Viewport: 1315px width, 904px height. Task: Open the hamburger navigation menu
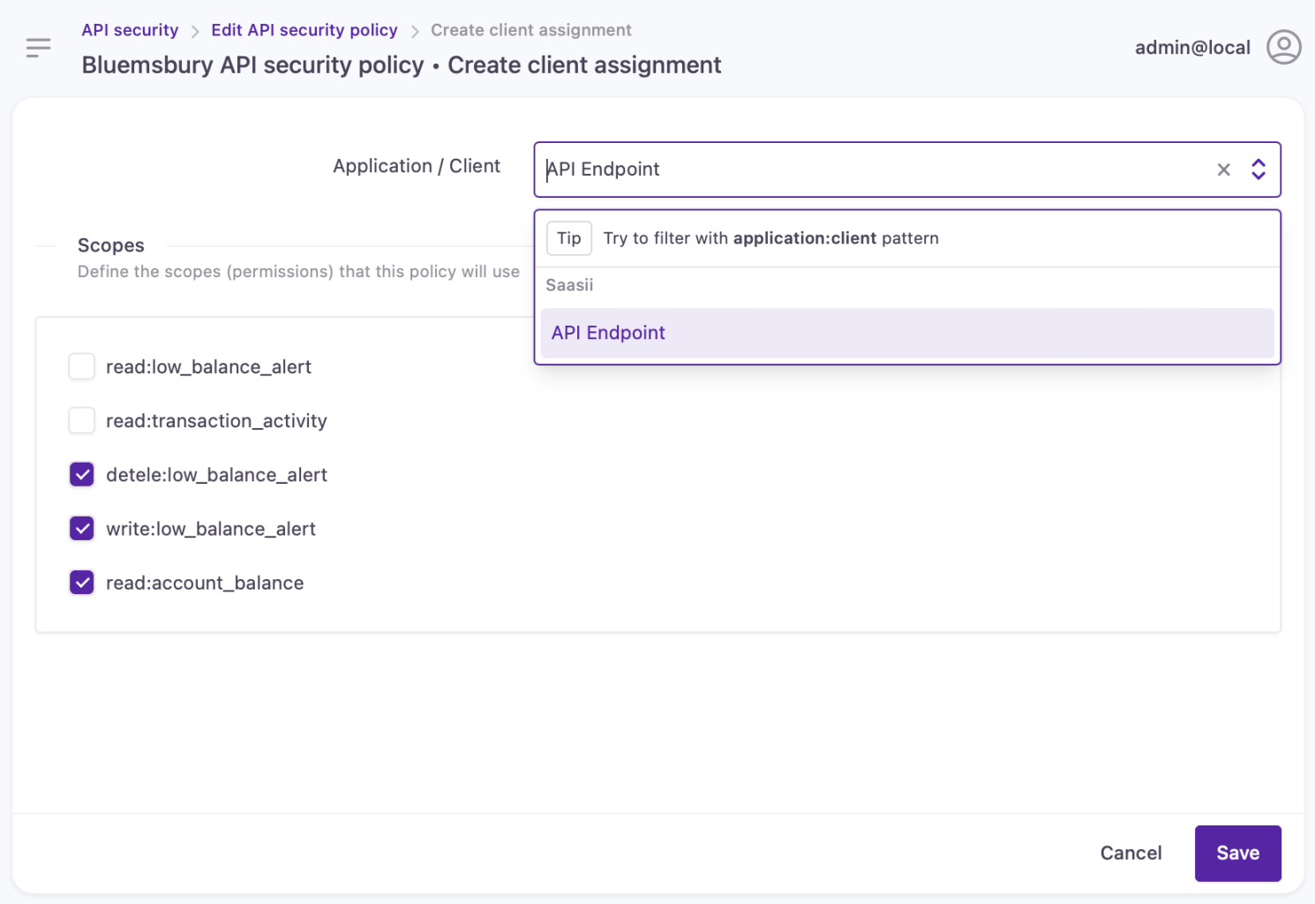click(38, 48)
